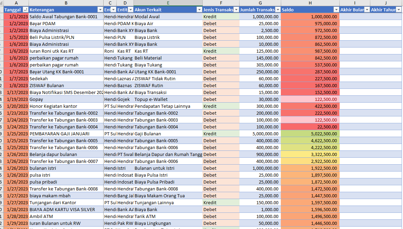Select column G header
This screenshot has height=229, width=403.
[x=260, y=3]
